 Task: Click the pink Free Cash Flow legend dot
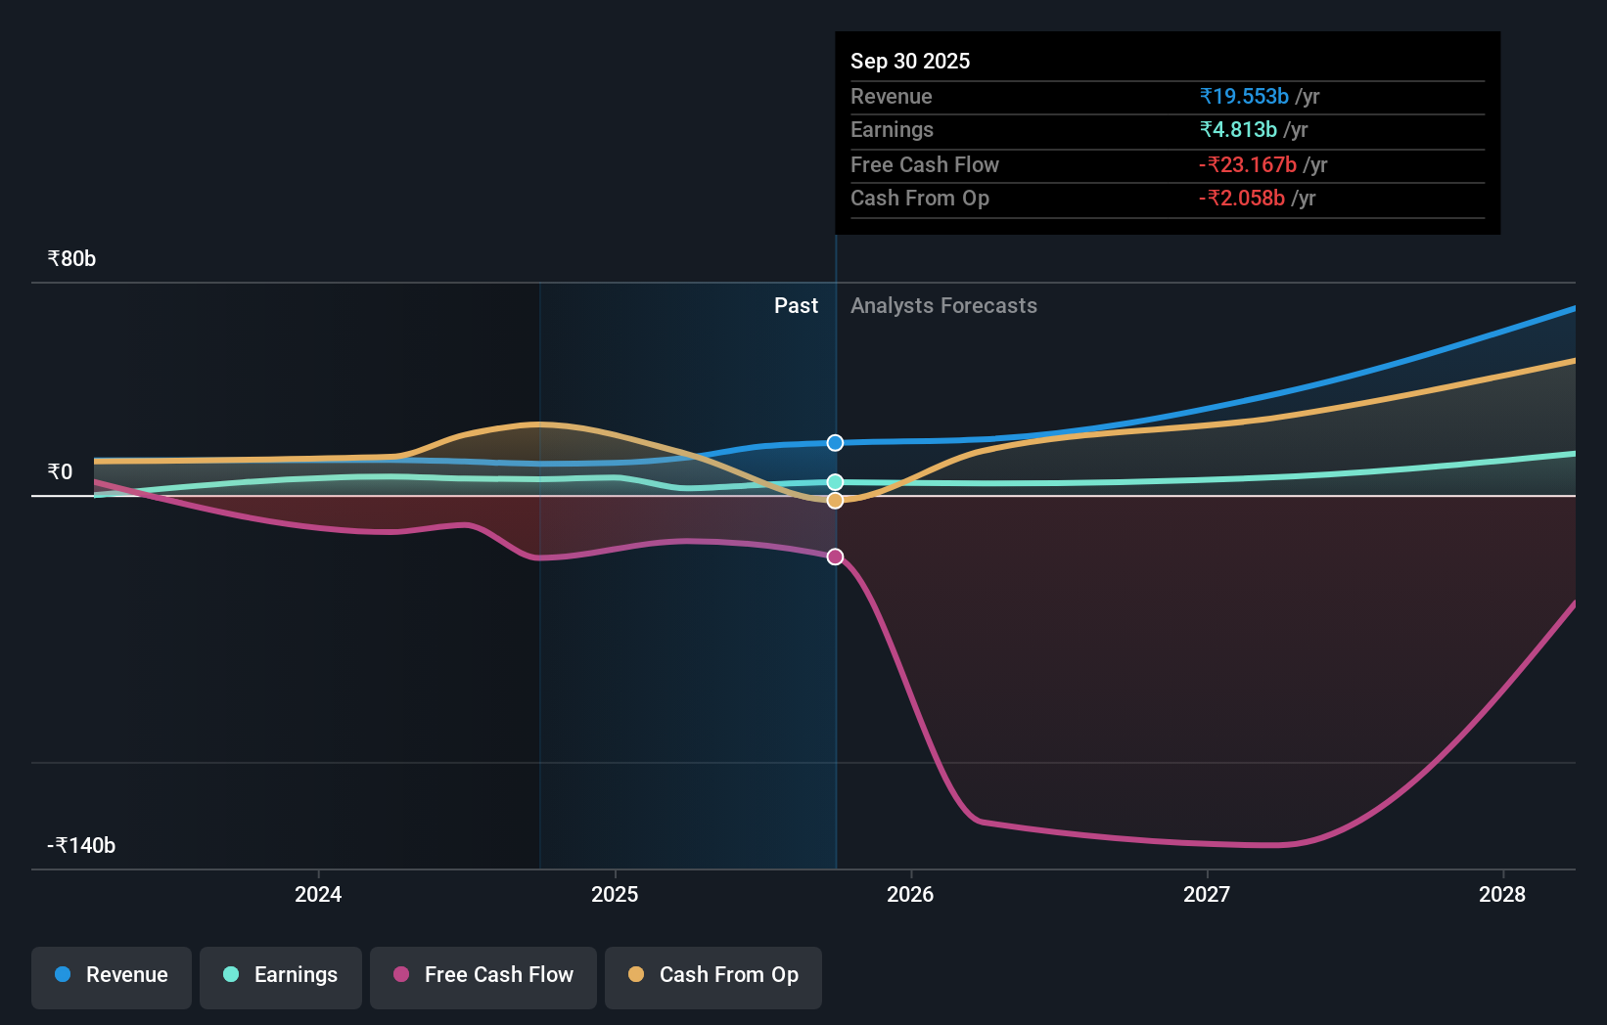click(401, 975)
